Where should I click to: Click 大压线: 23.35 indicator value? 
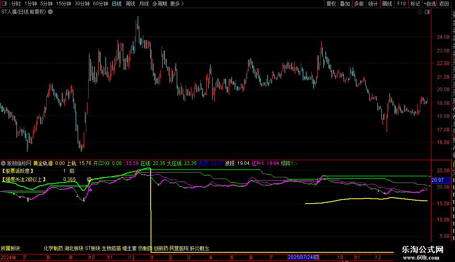[x=182, y=164]
